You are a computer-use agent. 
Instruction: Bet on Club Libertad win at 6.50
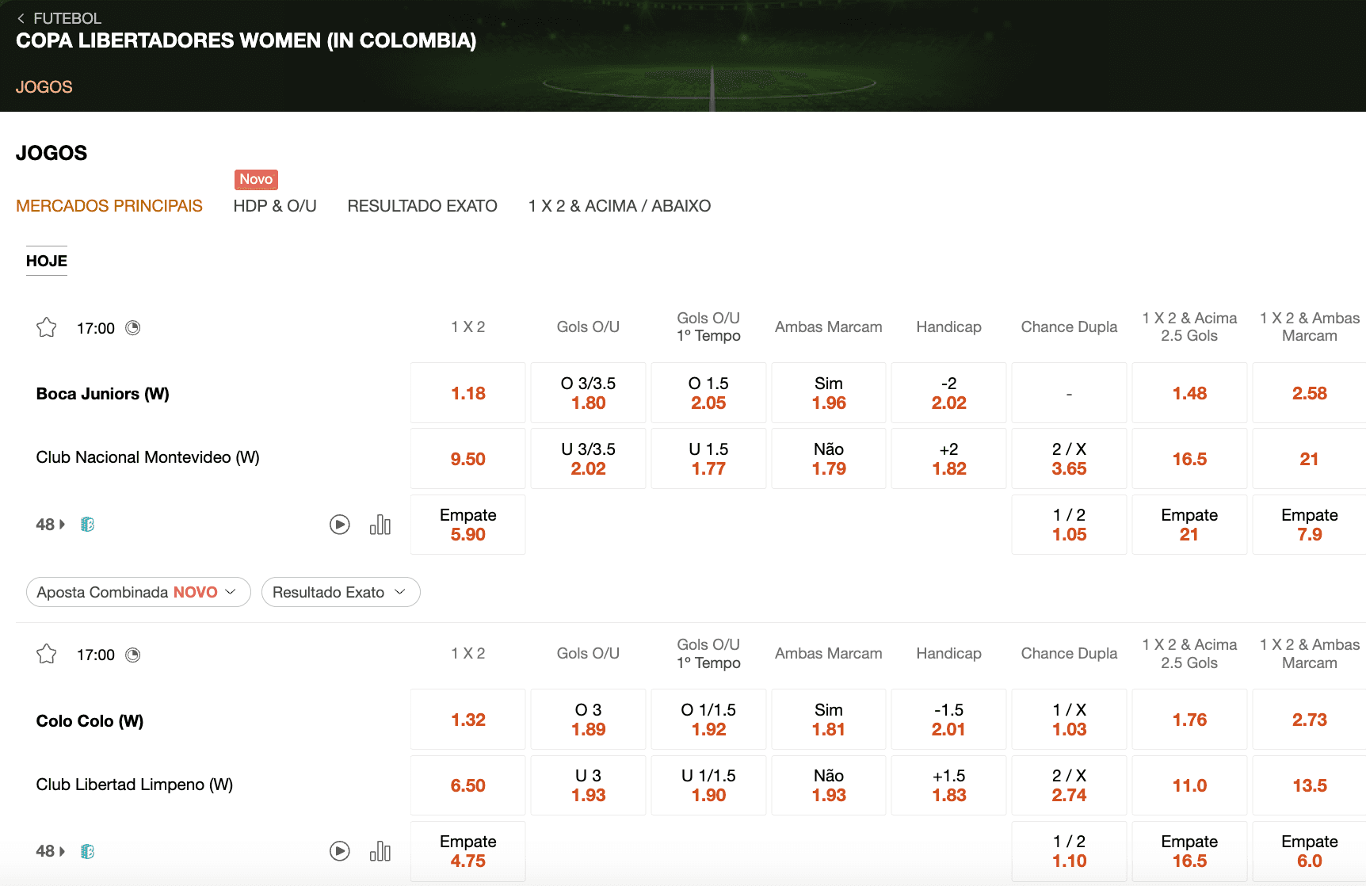point(468,785)
